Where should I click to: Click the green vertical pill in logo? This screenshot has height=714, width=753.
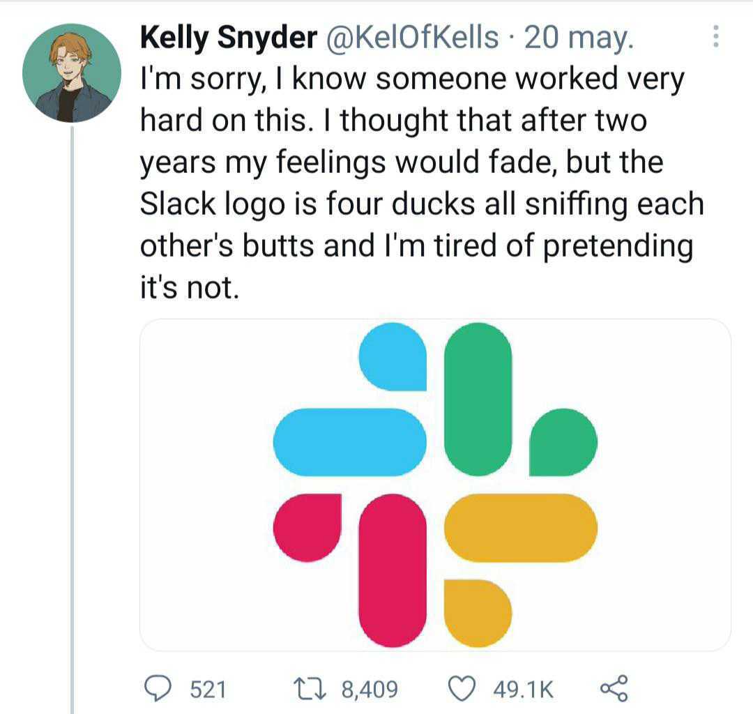[478, 399]
